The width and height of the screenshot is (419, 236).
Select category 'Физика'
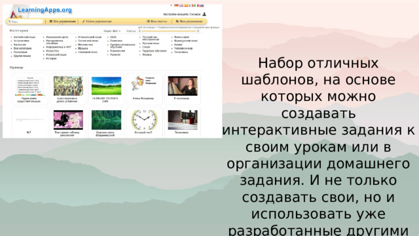[147, 54]
